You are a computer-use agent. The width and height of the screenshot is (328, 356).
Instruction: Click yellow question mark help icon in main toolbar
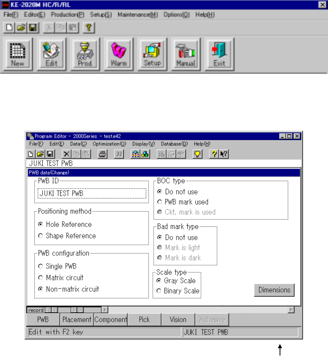pos(88,28)
